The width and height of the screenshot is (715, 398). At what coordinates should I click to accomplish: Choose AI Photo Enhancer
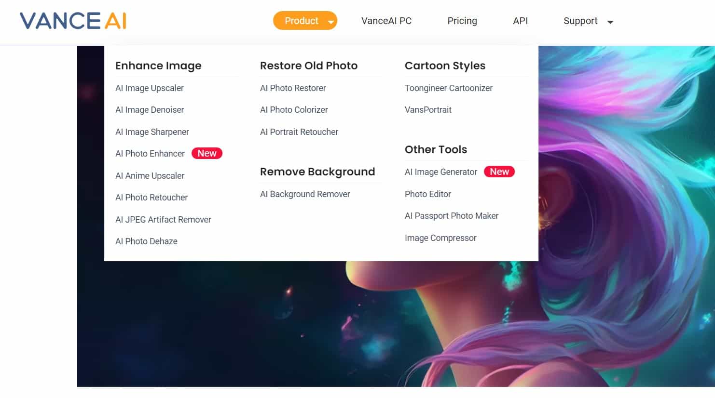(x=150, y=154)
